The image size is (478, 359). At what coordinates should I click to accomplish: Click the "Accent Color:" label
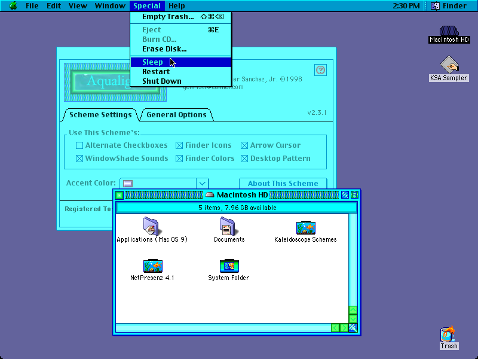pos(91,183)
